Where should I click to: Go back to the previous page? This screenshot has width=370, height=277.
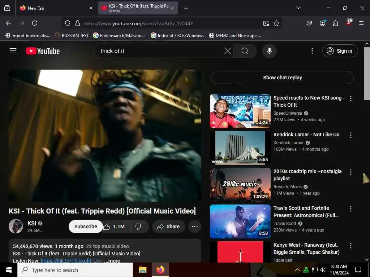tap(9, 23)
